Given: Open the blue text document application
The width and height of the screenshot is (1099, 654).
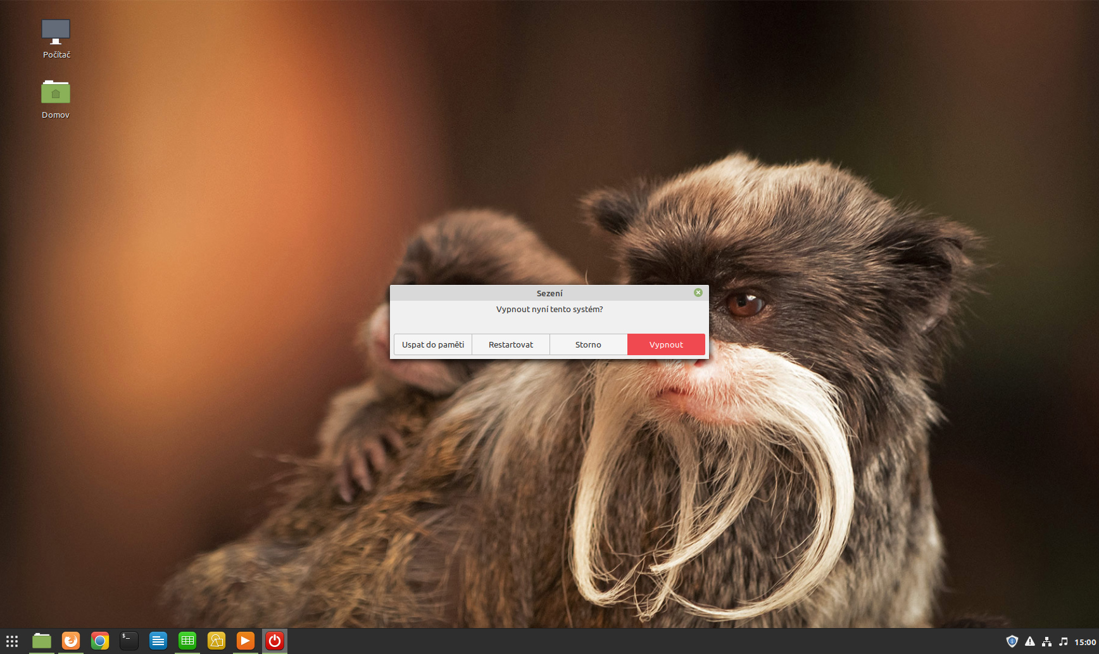Looking at the screenshot, I should (x=158, y=641).
